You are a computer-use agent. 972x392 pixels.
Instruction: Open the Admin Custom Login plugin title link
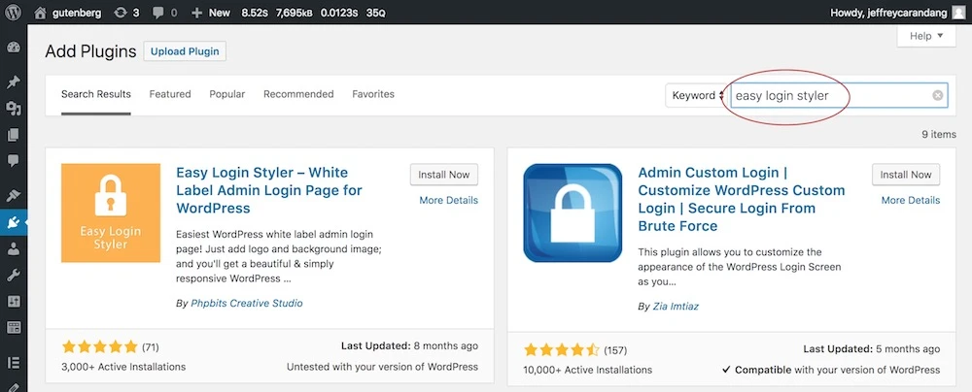point(742,199)
